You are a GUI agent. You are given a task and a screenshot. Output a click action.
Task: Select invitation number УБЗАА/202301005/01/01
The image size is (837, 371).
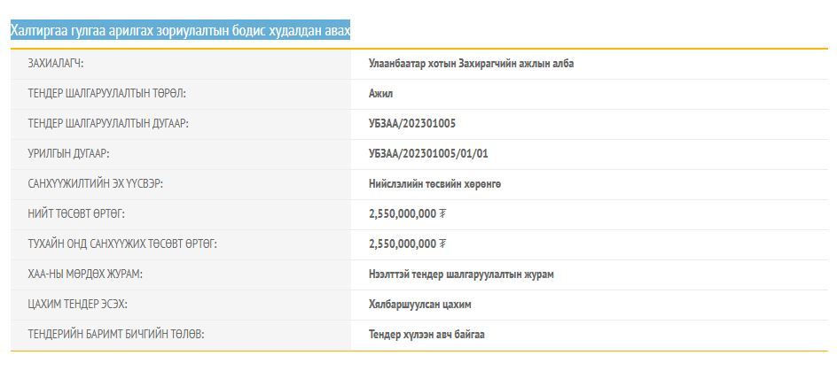tap(428, 154)
